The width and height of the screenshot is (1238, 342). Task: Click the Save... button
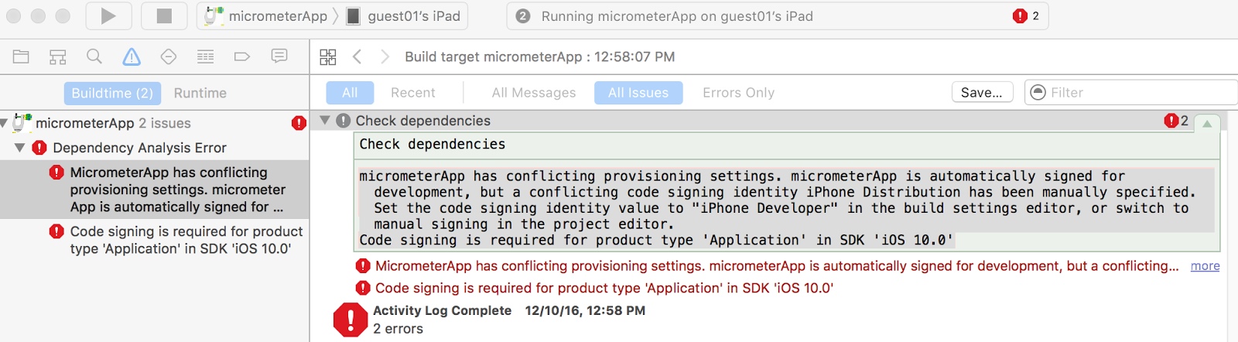coord(981,93)
